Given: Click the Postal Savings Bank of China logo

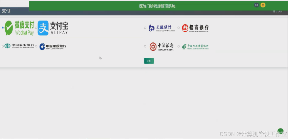Looking at the screenshot, I should click(x=195, y=47).
